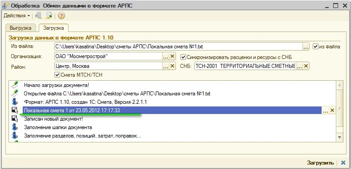Click the window title bar icon

pyautogui.click(x=5, y=6)
